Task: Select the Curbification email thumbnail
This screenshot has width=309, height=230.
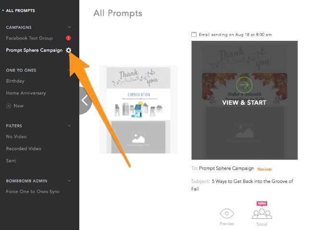Action: pyautogui.click(x=138, y=109)
